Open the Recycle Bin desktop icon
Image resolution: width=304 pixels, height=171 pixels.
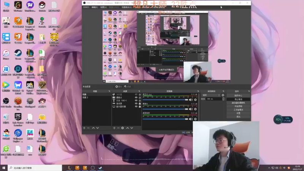[x=6, y=119]
